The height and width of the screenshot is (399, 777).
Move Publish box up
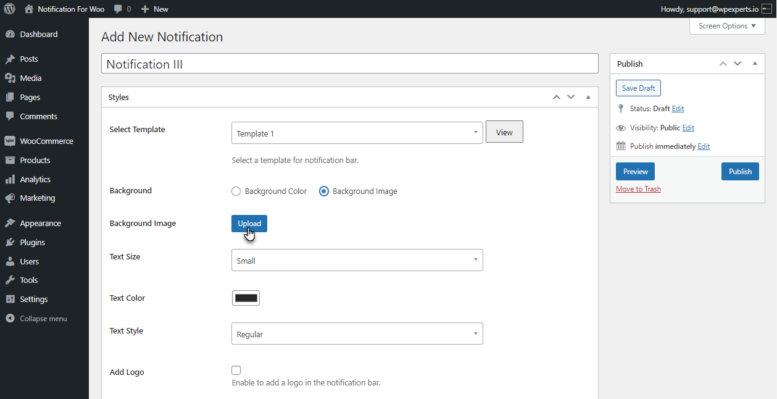(x=723, y=64)
